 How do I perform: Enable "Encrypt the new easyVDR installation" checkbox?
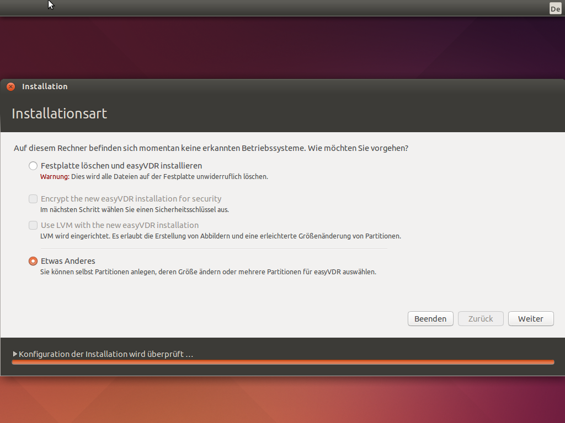pos(33,199)
